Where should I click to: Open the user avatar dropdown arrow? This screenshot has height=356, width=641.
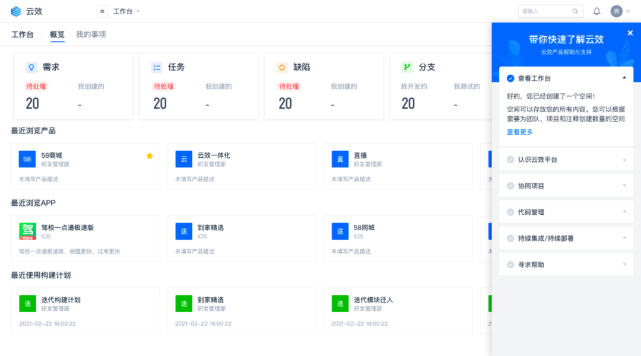[628, 11]
